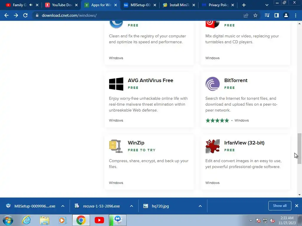
Task: Click BitTorrent's five-star rating
Action: [217, 120]
